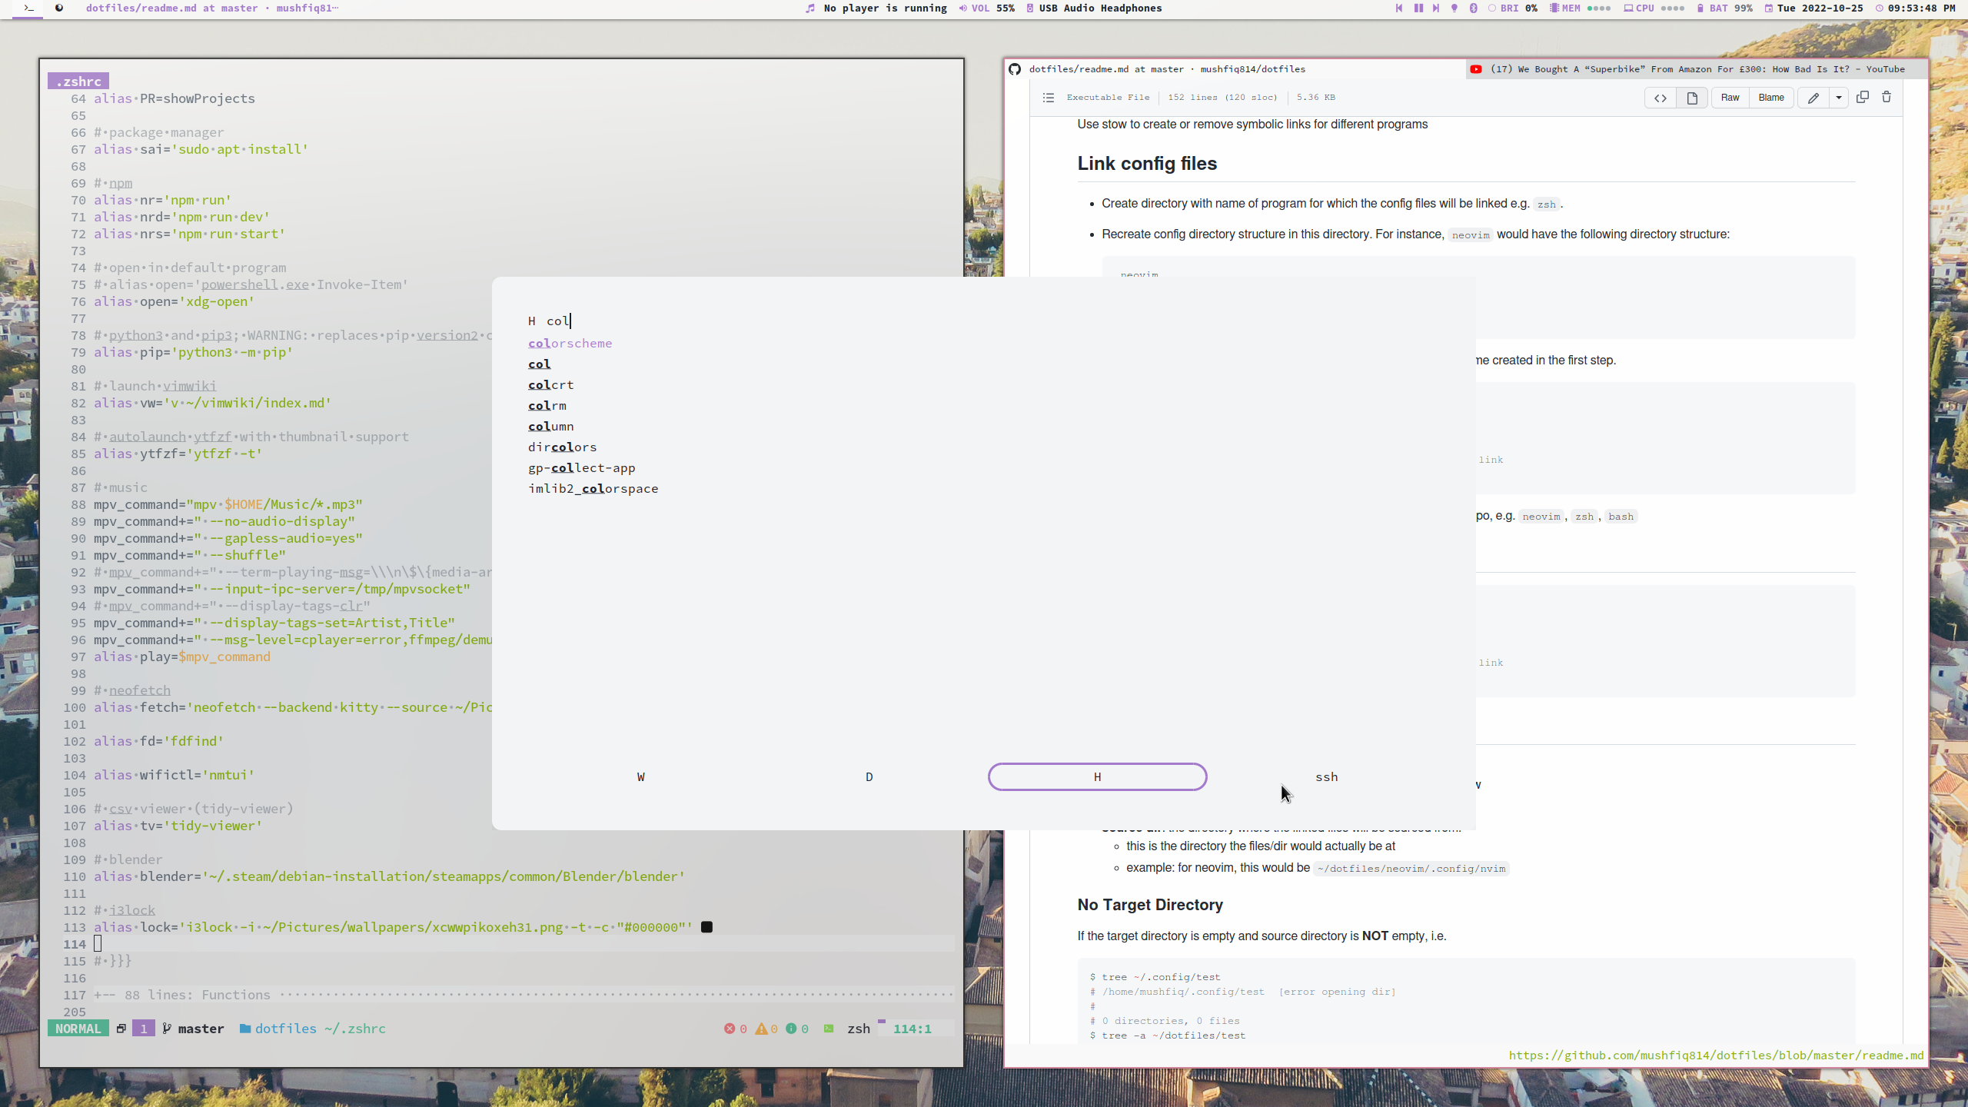Delete readme.md via the trash icon

click(x=1887, y=97)
